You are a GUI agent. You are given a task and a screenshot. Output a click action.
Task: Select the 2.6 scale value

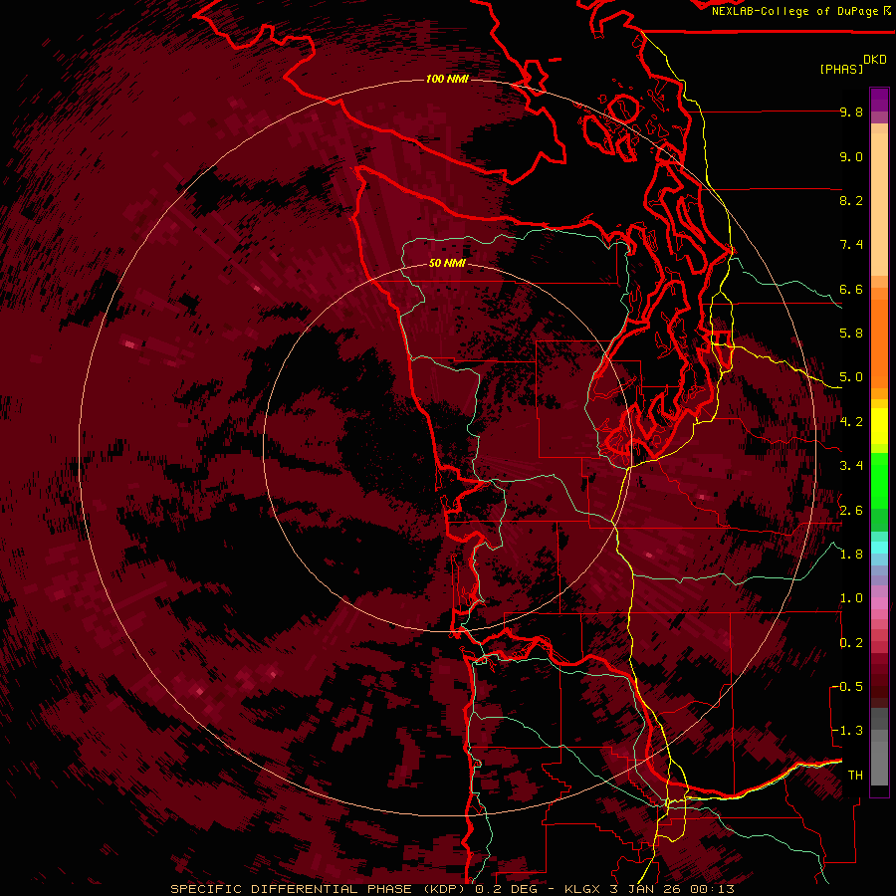(851, 511)
